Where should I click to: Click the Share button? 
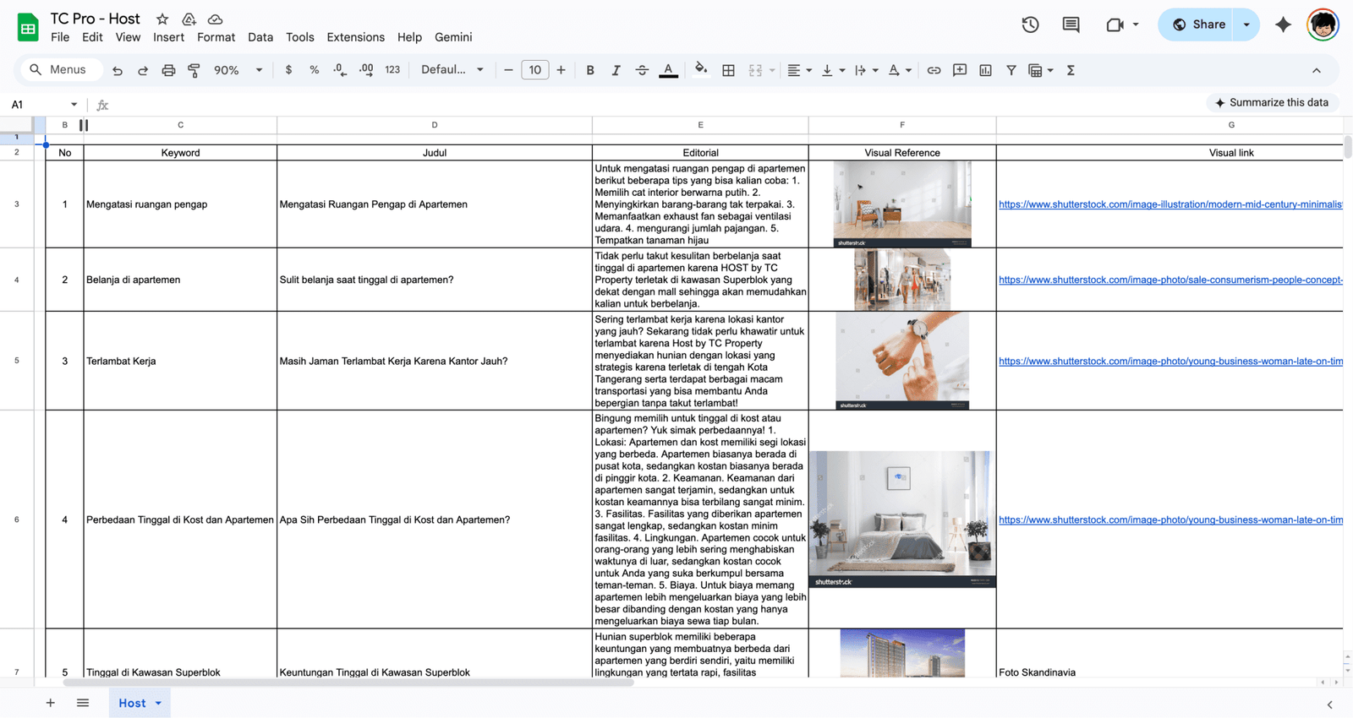tap(1198, 24)
